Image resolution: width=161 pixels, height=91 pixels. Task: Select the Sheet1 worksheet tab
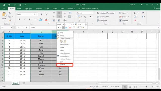pos(16,83)
